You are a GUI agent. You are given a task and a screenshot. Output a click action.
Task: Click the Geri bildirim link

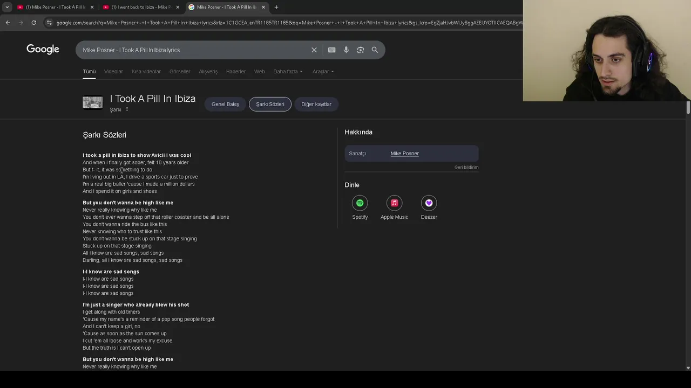pos(466,168)
